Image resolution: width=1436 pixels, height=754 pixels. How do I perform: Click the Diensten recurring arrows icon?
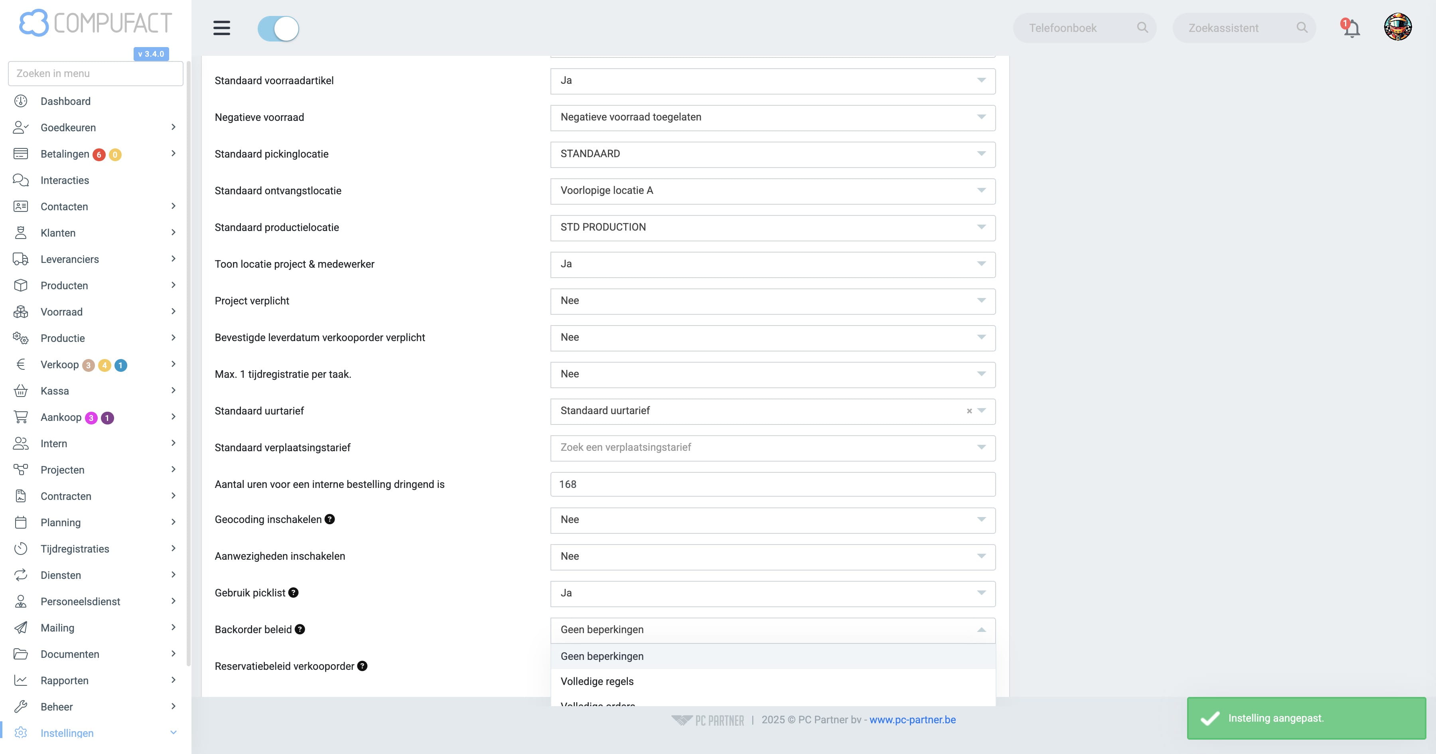[x=21, y=575]
